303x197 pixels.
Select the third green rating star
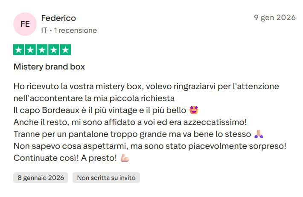(42, 50)
